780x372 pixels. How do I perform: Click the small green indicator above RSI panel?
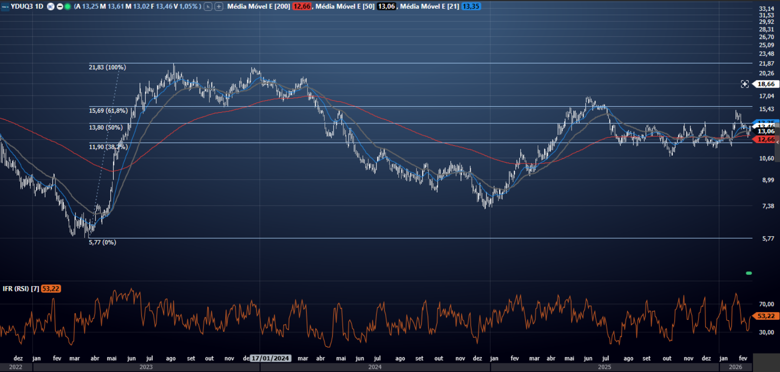[749, 273]
